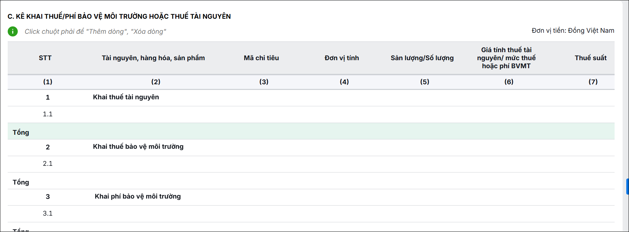This screenshot has width=629, height=232.
Task: Click the column index (6) cell
Action: point(509,82)
